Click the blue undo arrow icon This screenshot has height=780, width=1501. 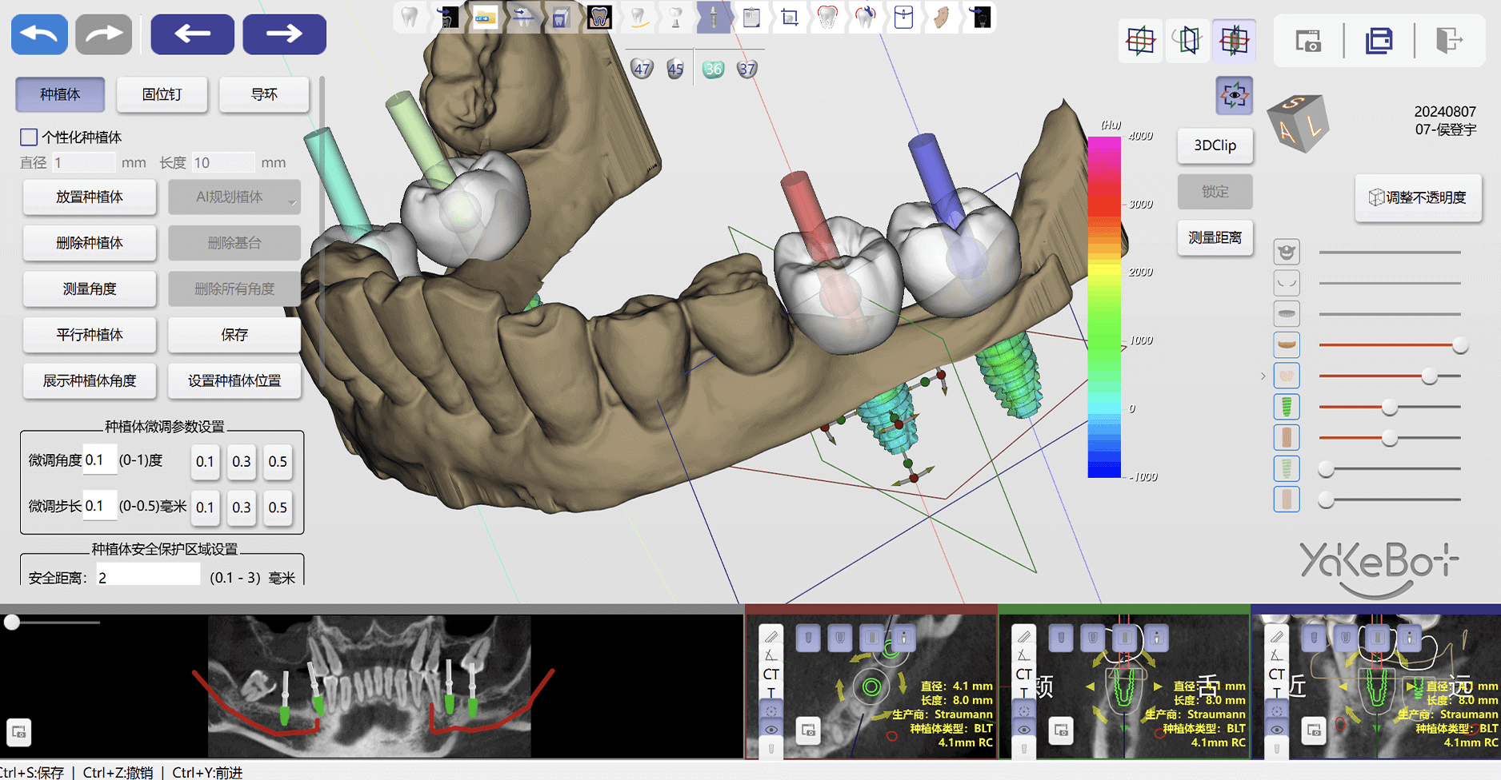[39, 34]
